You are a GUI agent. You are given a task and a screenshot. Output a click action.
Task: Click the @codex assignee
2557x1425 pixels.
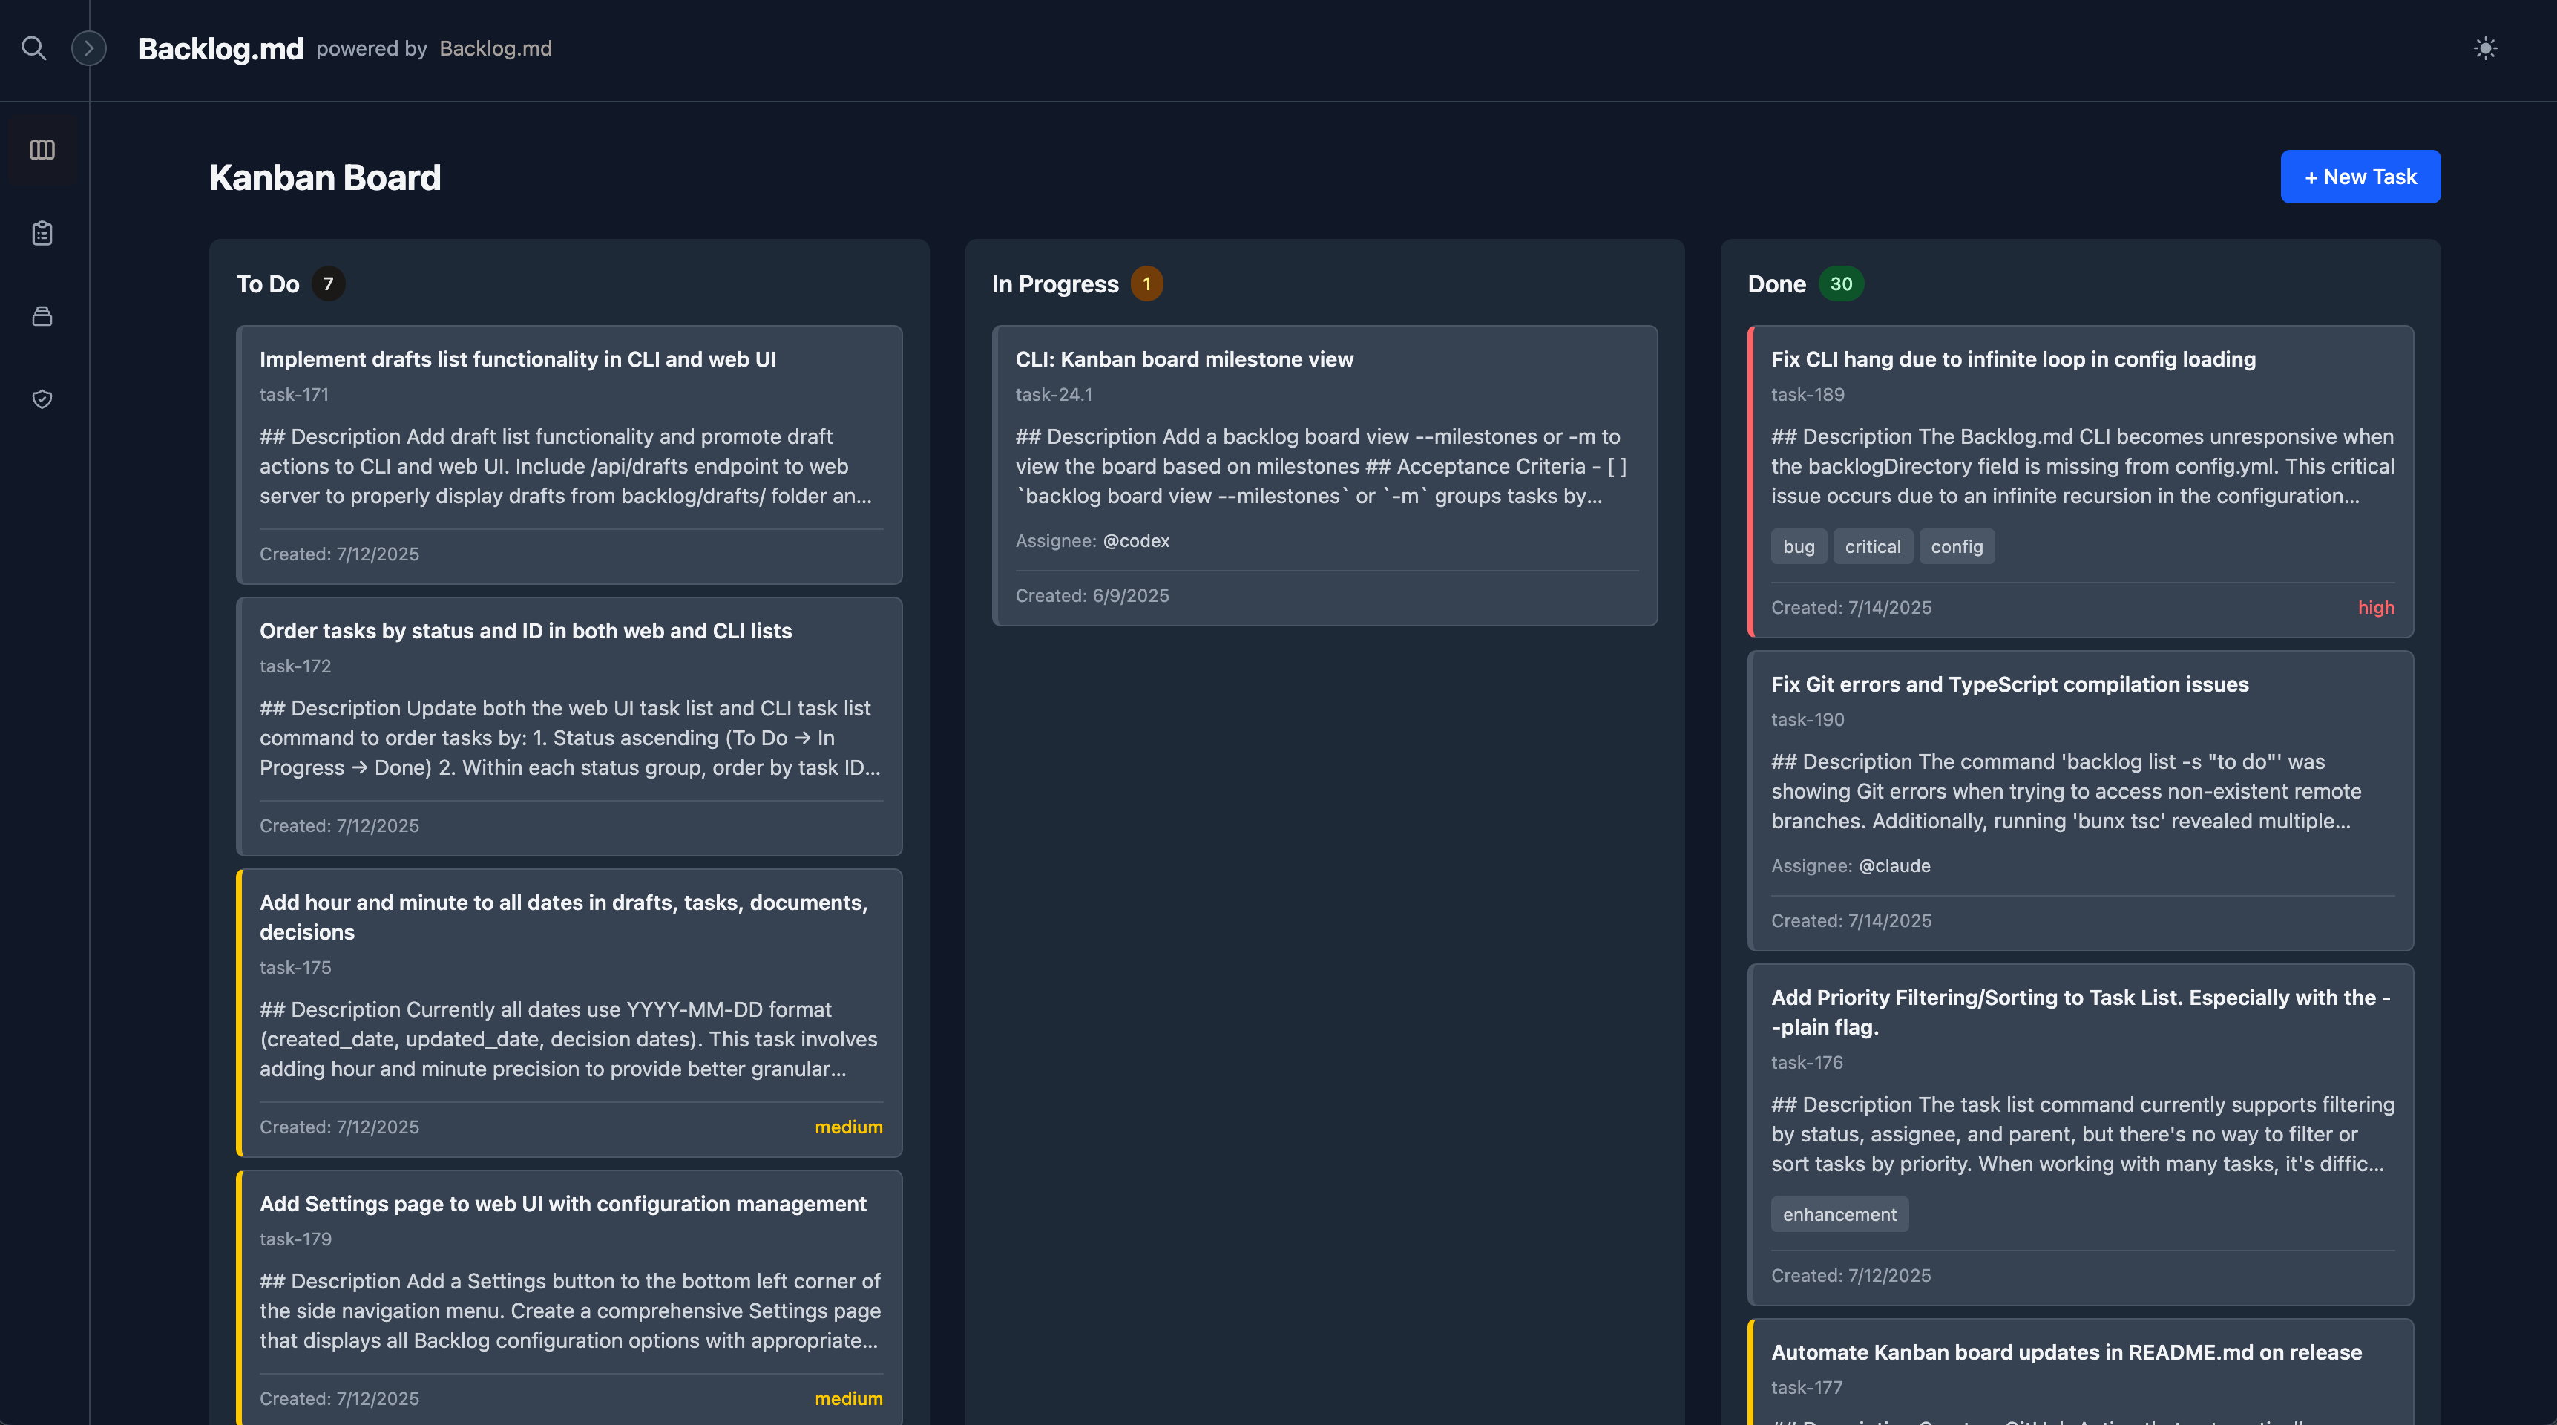tap(1137, 541)
